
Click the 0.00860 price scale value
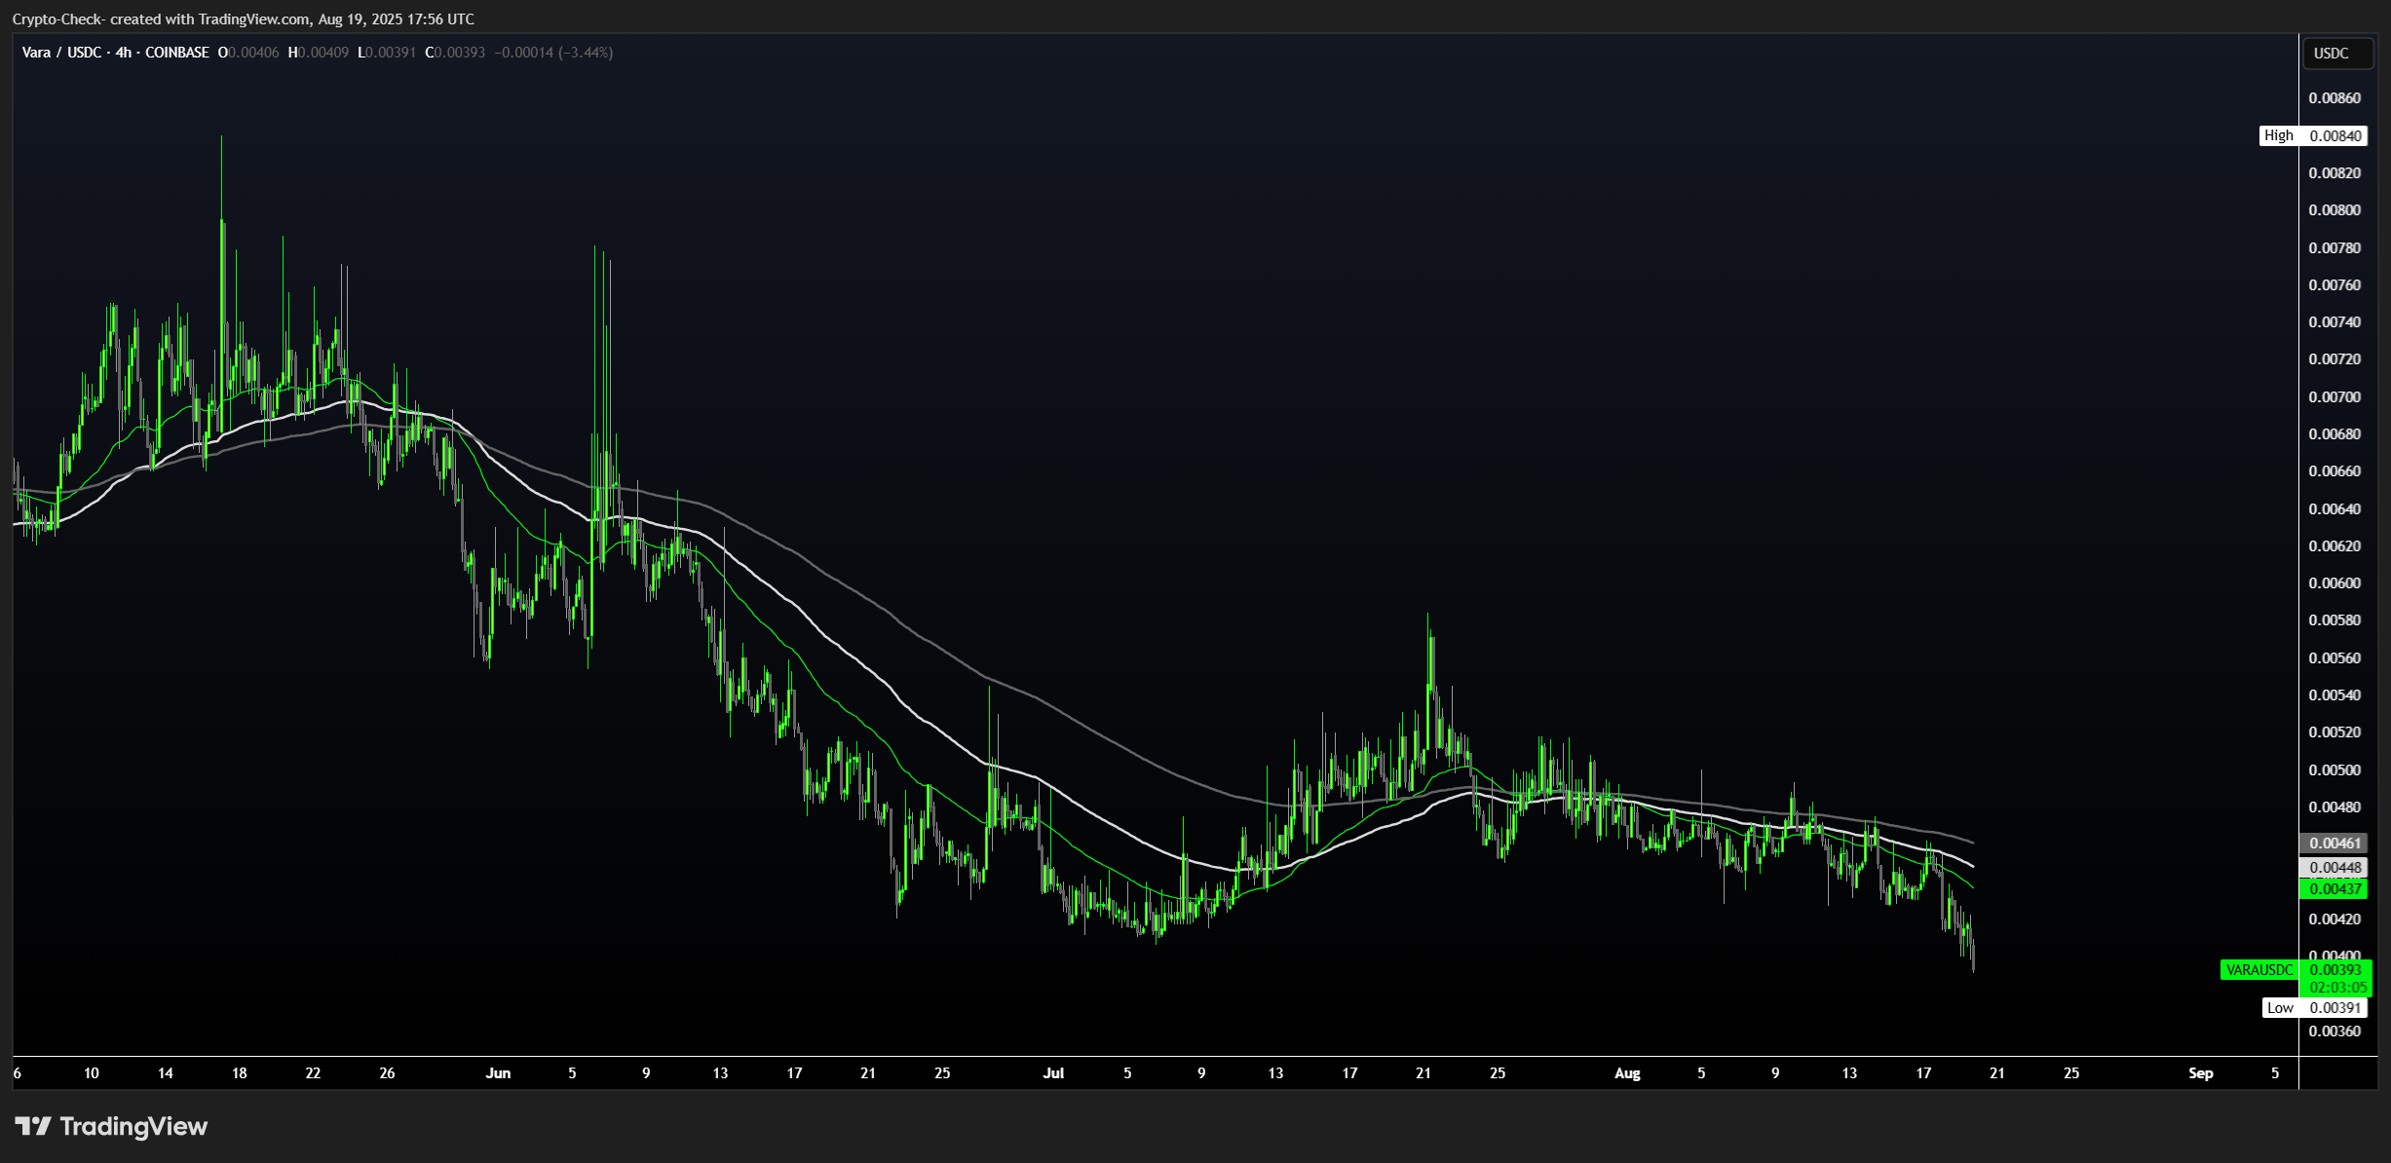[x=2334, y=98]
